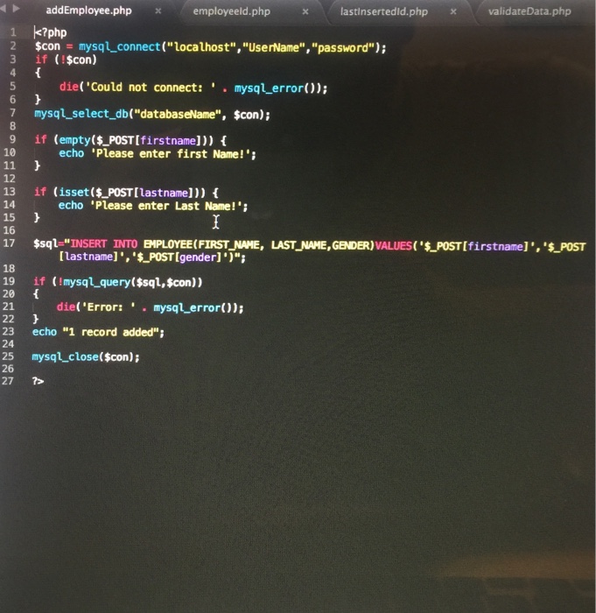Image resolution: width=596 pixels, height=613 pixels.
Task: Click 'mysql_close' on line 25
Action: 65,356
